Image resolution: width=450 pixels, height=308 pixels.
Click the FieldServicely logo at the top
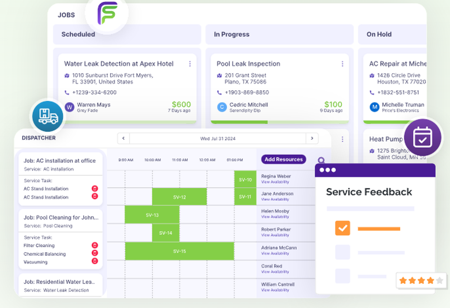point(108,14)
